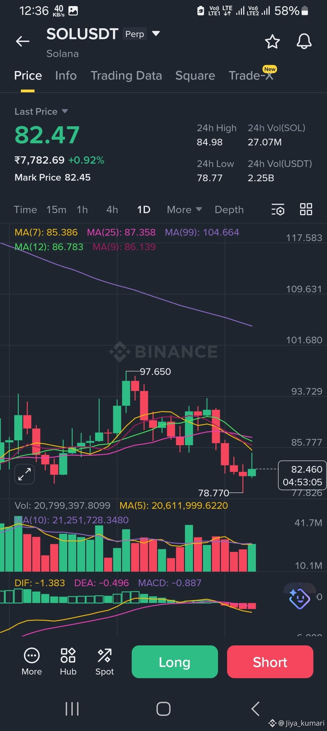Tap the MA(7): 85.386 indicator label

click(x=46, y=232)
